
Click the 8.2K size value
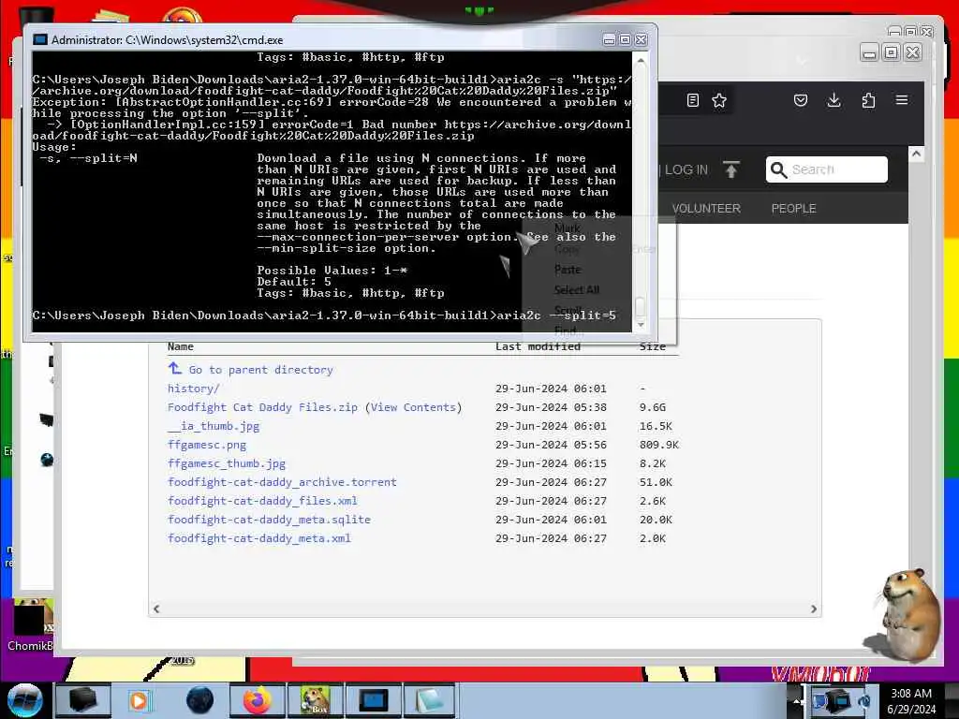pos(653,463)
